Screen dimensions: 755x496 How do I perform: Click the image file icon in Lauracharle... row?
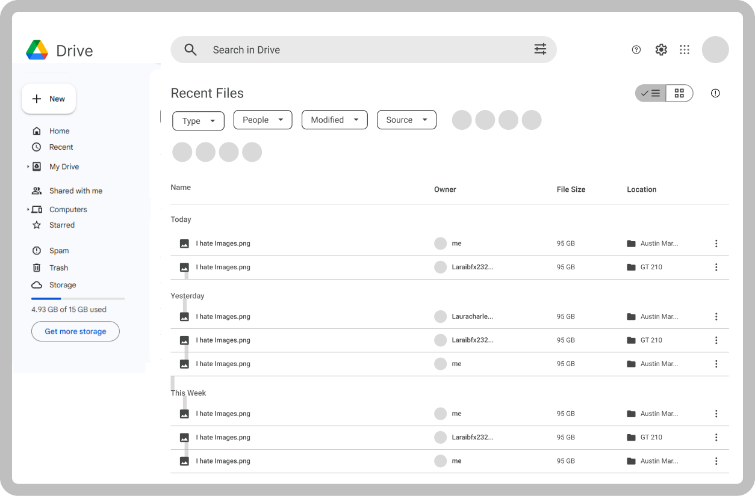pos(184,316)
